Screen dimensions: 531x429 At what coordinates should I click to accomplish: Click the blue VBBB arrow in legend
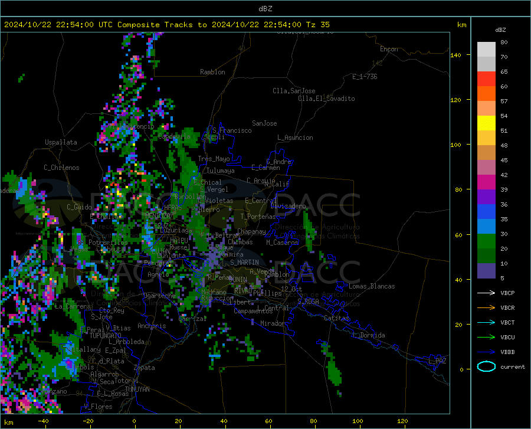point(486,352)
